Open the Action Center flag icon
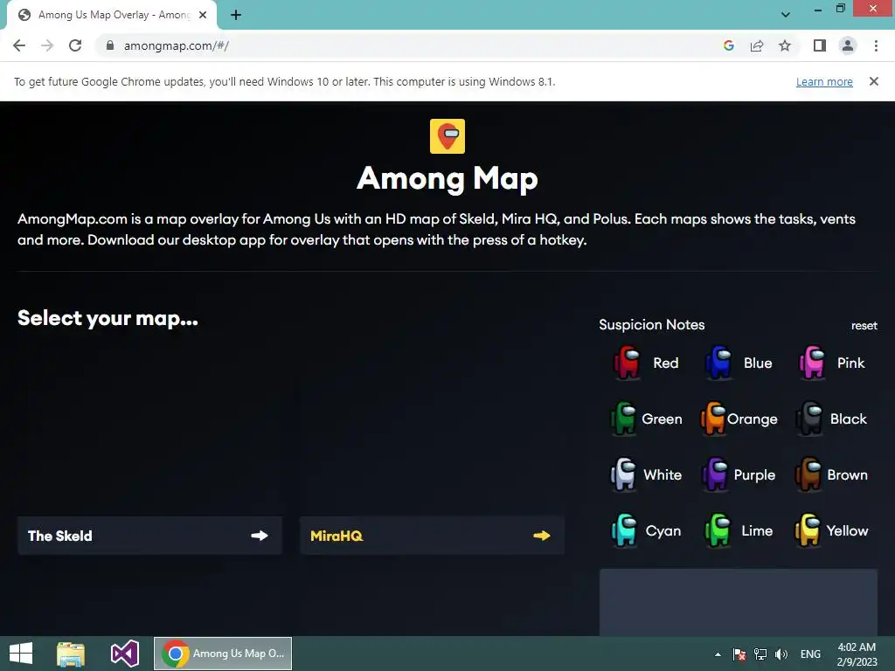 [x=739, y=654]
